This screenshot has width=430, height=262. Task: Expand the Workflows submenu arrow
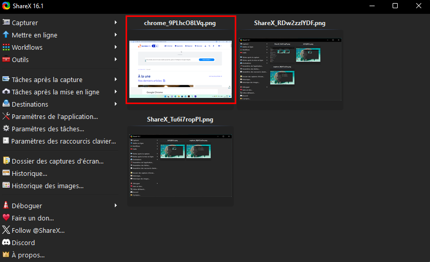[116, 47]
